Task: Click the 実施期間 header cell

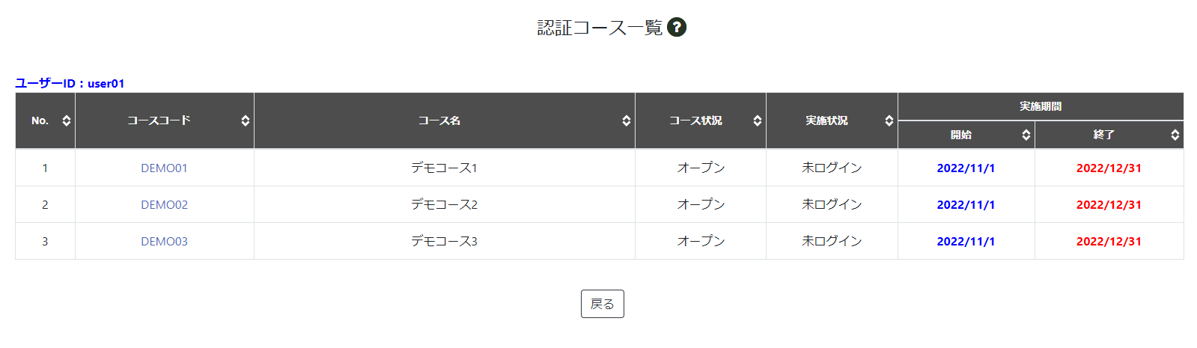Action: [1041, 106]
